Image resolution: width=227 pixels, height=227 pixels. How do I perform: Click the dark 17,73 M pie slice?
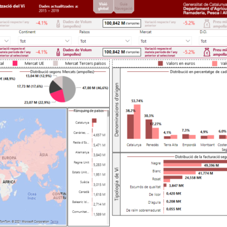tap(55, 87)
